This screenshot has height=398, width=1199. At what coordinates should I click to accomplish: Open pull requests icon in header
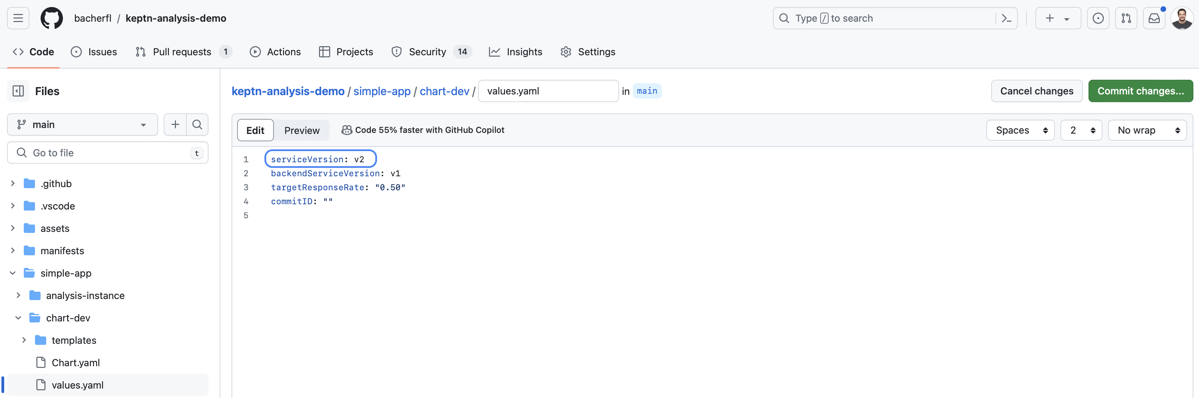1126,18
